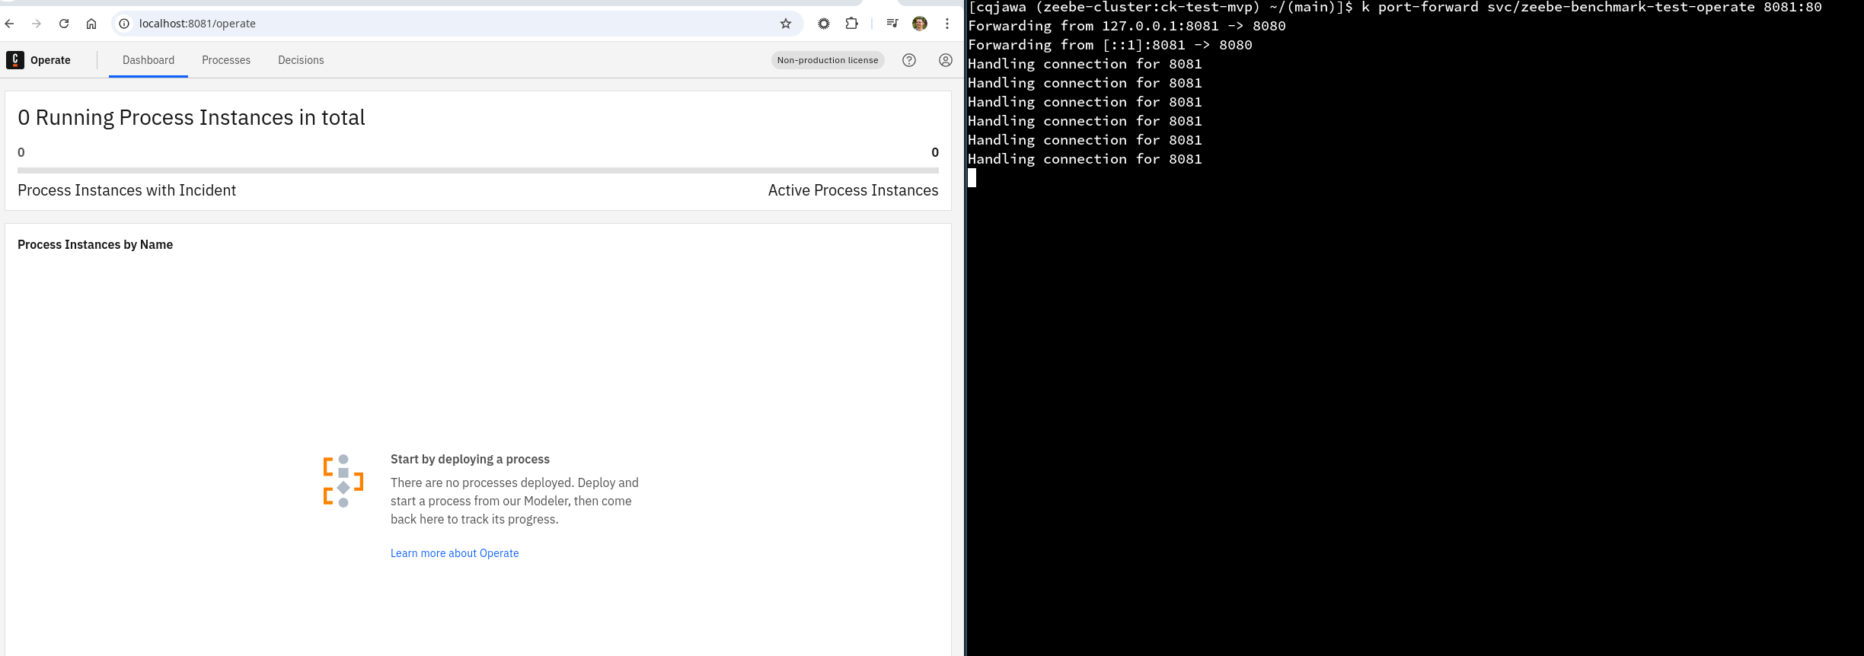Focus the address bar showing localhost:8081/operate
This screenshot has height=656, width=1864.
click(457, 24)
